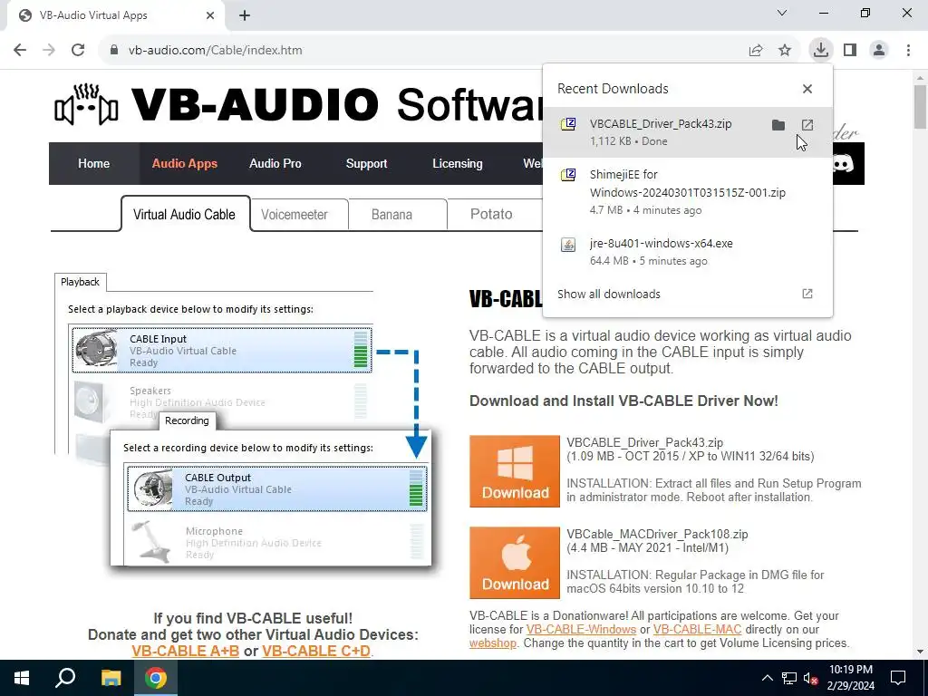Open the Audio Apps navigation item
Viewport: 928px width, 696px height.
click(184, 163)
